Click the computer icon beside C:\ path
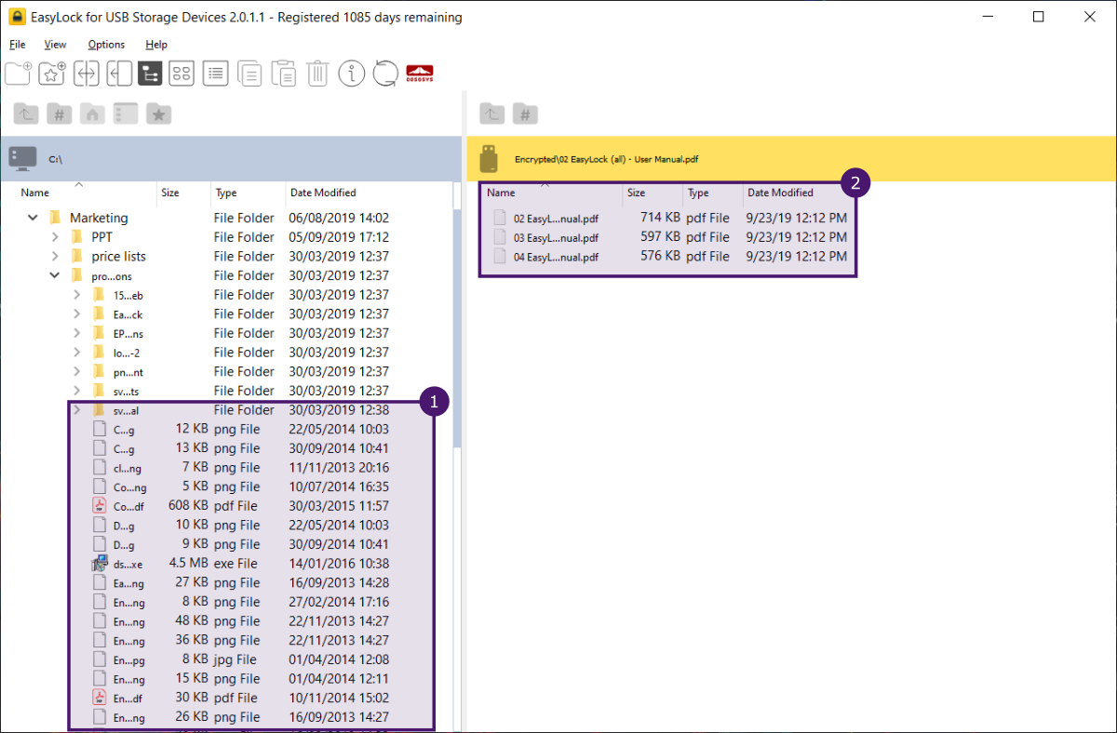The image size is (1117, 733). 23,159
